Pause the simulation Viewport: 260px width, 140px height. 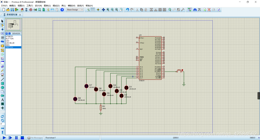(16, 138)
